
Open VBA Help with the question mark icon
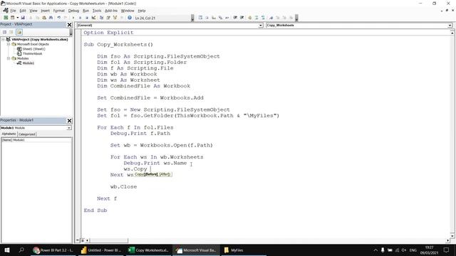[x=130, y=18]
